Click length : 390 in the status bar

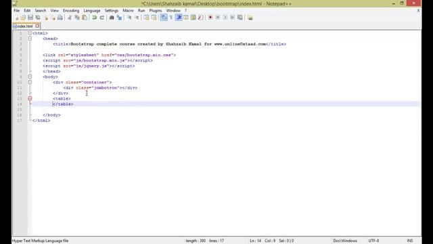(196, 241)
